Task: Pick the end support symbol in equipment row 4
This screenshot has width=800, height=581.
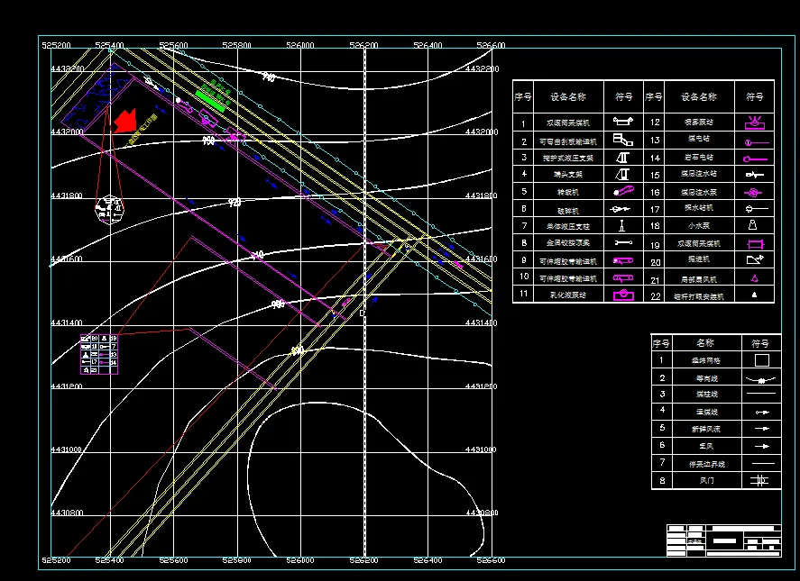Action: [x=622, y=175]
